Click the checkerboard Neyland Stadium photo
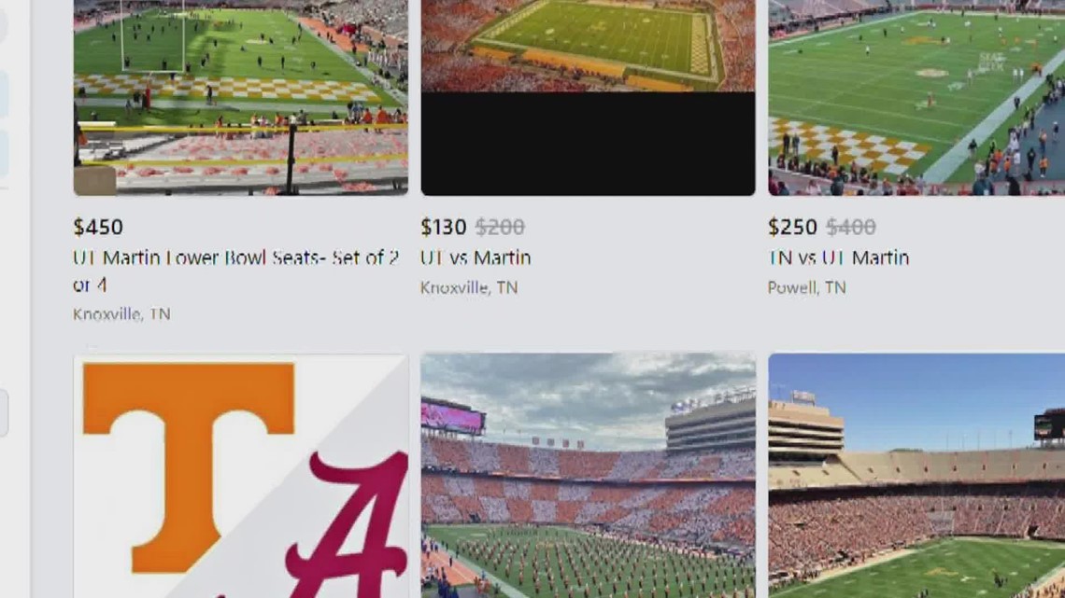The width and height of the screenshot is (1065, 598). [x=588, y=476]
